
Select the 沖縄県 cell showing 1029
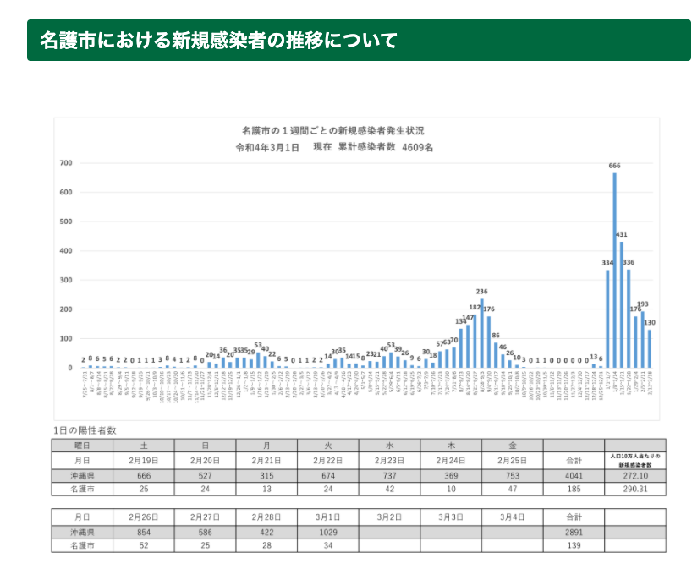(327, 532)
